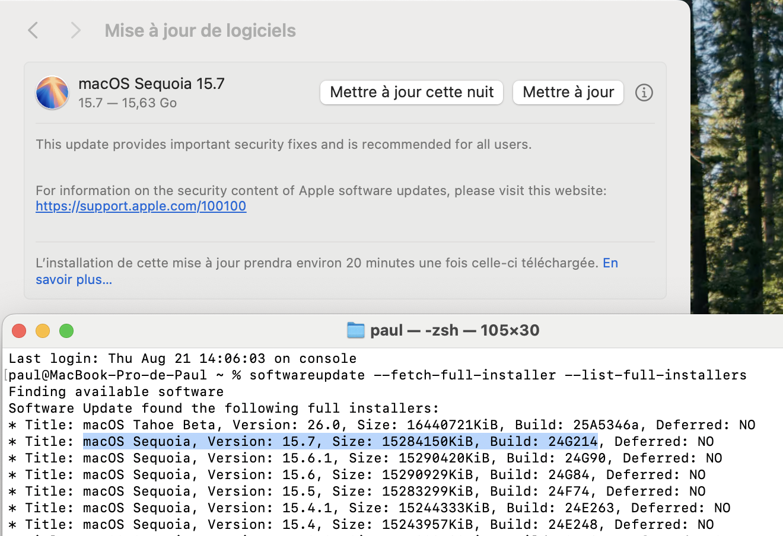
Task: Click the "Mise à jour de logiciels" heading
Action: pyautogui.click(x=200, y=31)
